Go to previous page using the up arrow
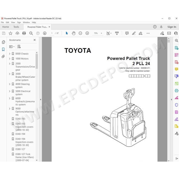The height and width of the screenshot is (179, 179). (38, 33)
